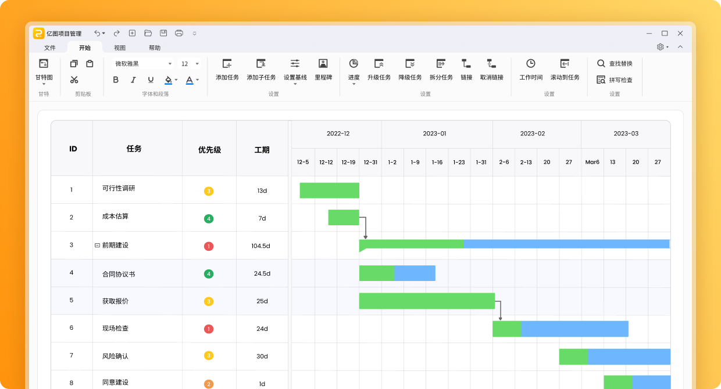Open the font color swatch picker
The width and height of the screenshot is (721, 389).
coord(197,80)
